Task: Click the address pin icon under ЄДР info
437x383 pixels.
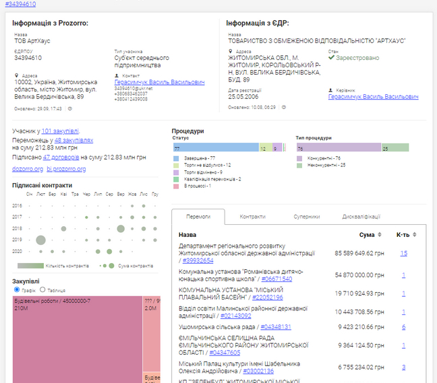Action: pos(231,50)
